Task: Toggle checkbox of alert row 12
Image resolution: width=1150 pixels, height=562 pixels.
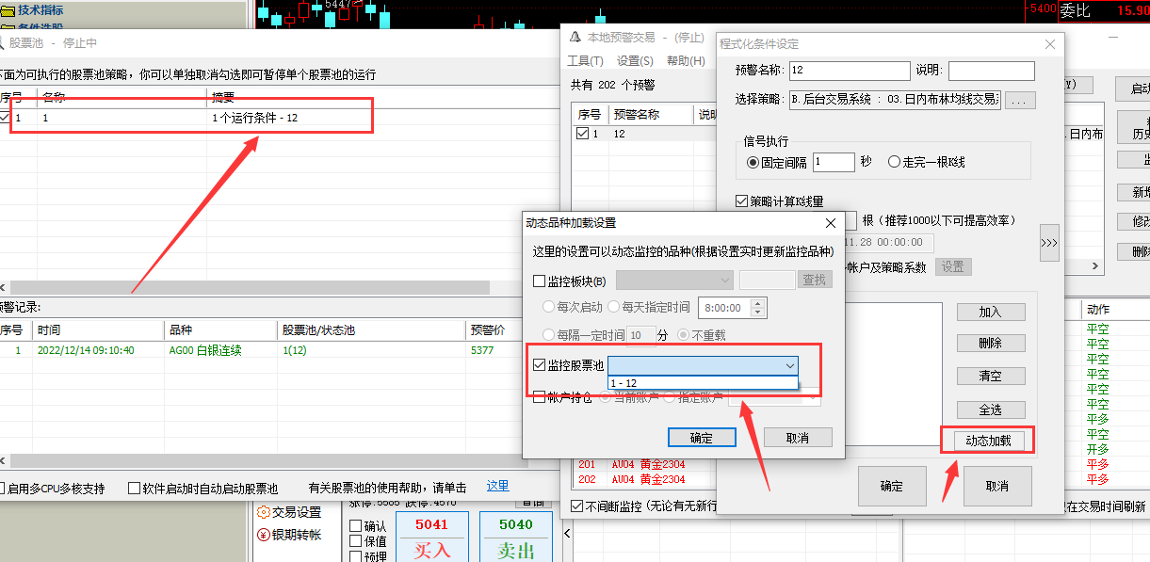Action: [582, 134]
